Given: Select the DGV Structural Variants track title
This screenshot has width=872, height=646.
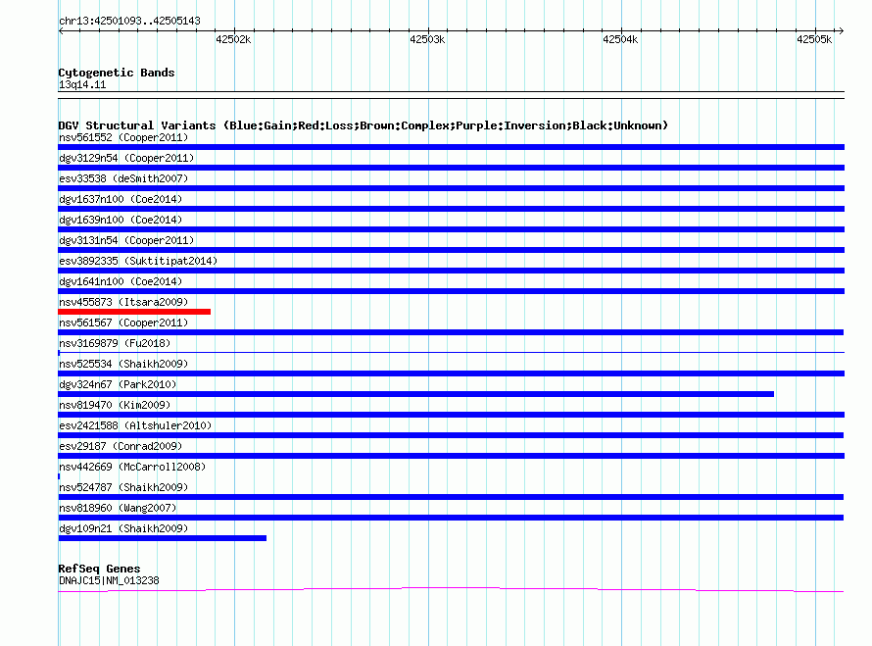Looking at the screenshot, I should click(x=363, y=125).
